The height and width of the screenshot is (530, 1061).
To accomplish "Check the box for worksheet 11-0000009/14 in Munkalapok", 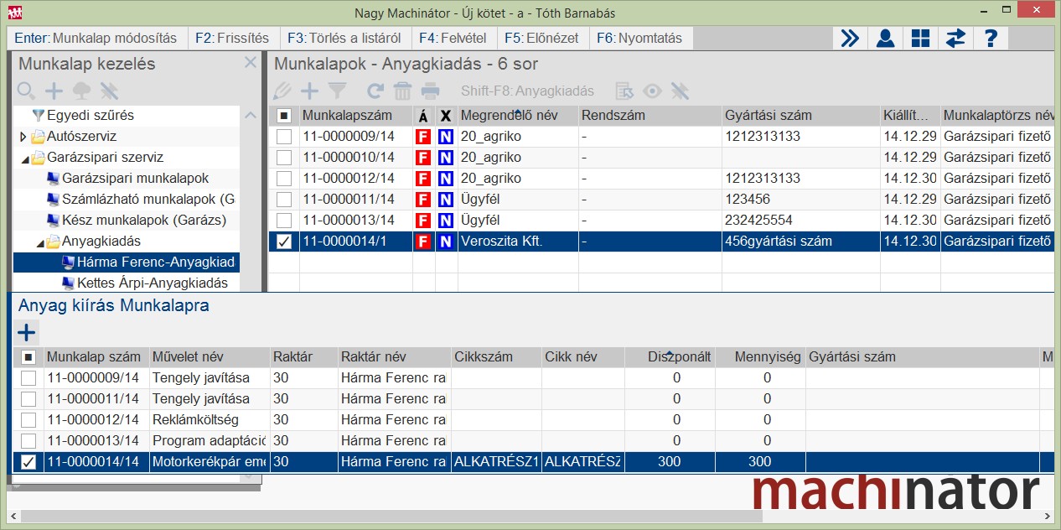I will pos(285,136).
